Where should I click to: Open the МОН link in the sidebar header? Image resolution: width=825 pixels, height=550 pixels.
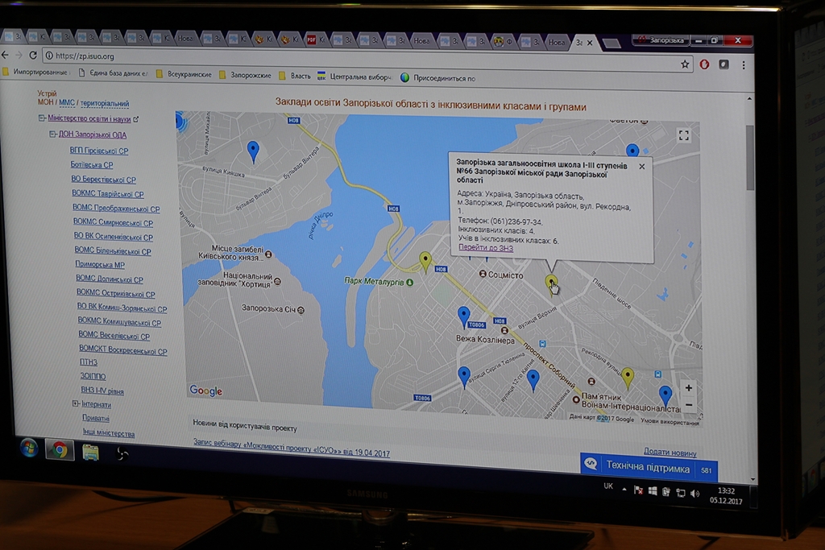pos(45,102)
